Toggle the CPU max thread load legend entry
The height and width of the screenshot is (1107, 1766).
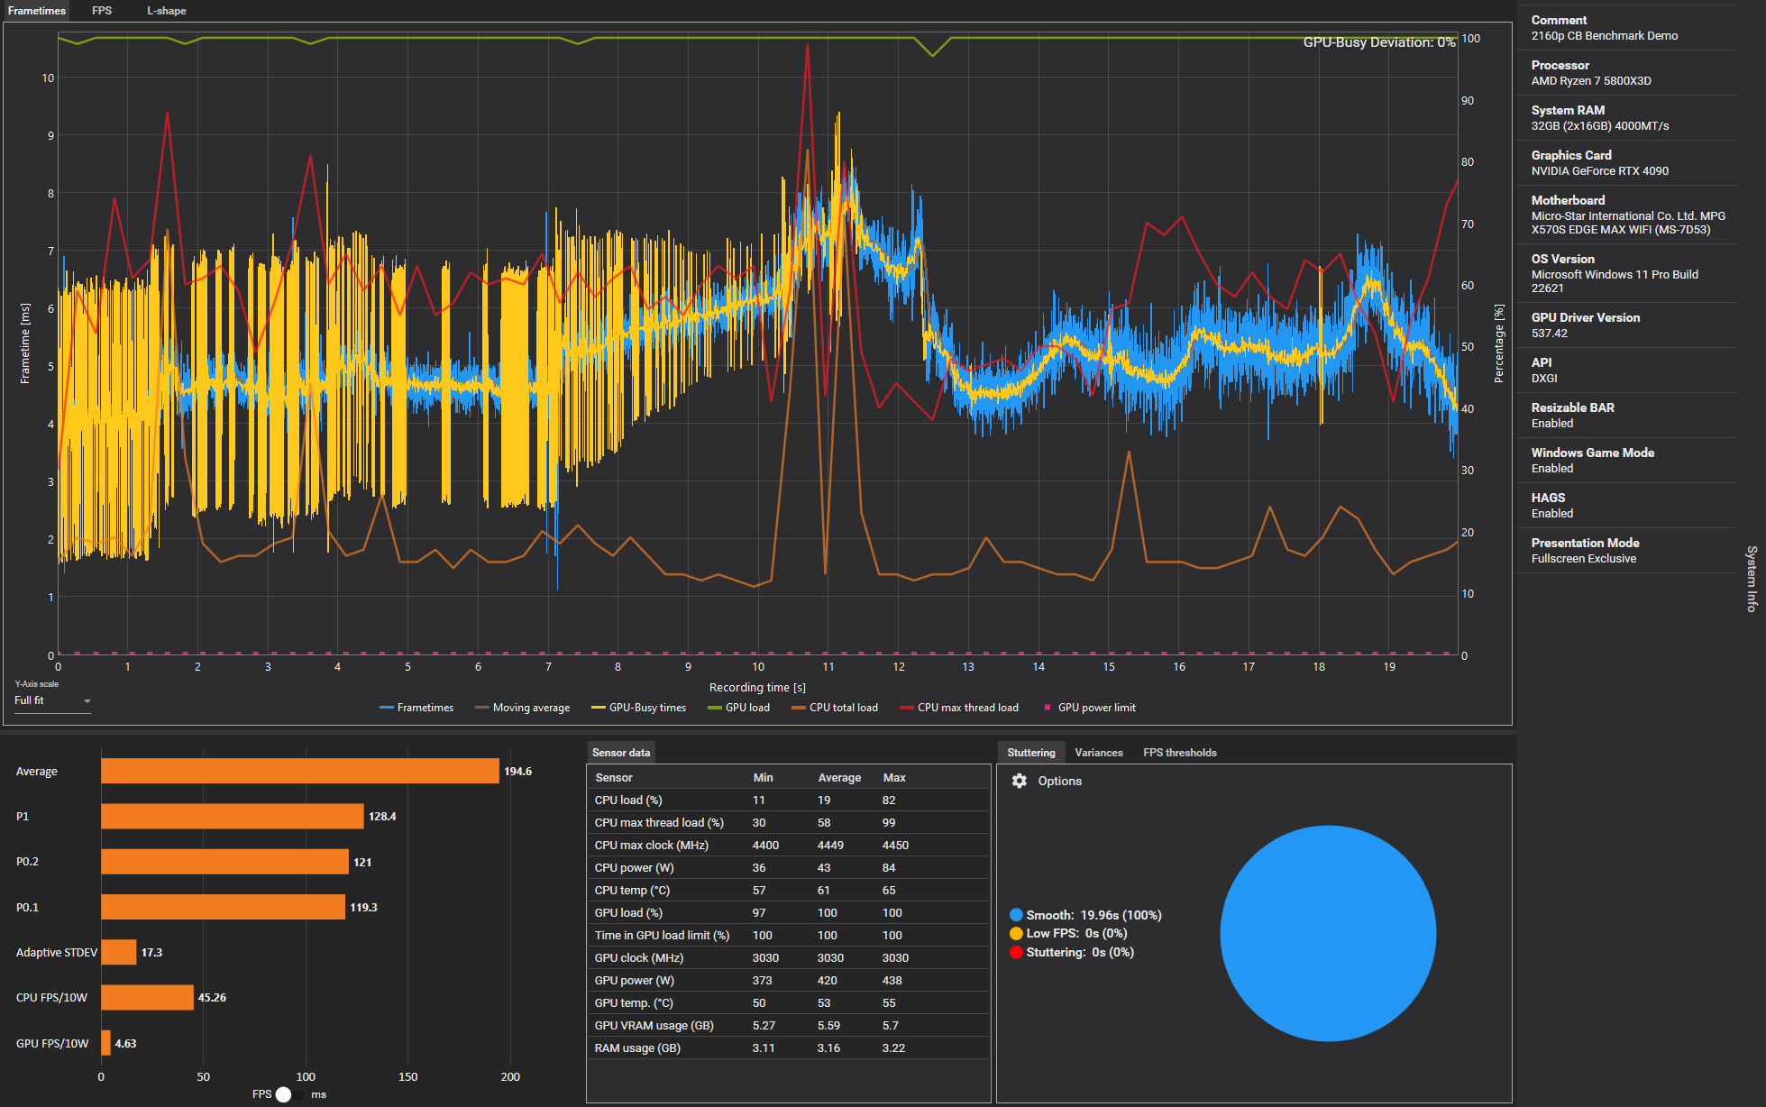(x=959, y=708)
